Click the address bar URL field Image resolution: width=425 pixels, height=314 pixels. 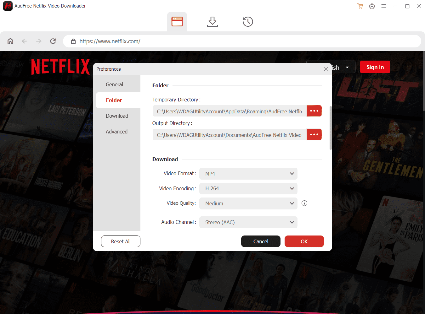tap(242, 41)
